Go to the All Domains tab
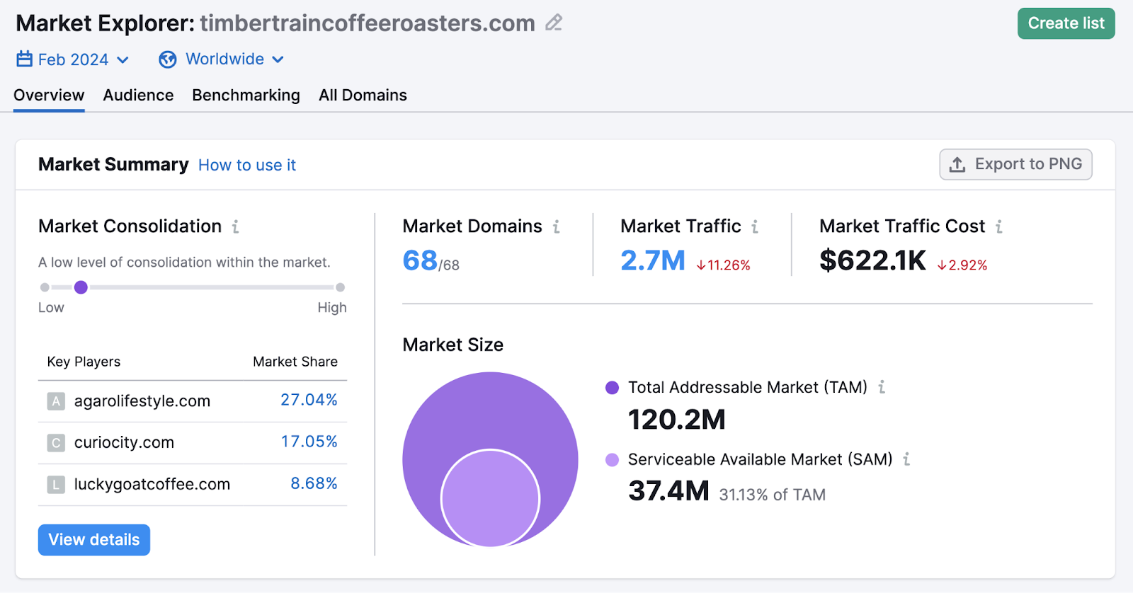The height and width of the screenshot is (593, 1133). coord(363,96)
